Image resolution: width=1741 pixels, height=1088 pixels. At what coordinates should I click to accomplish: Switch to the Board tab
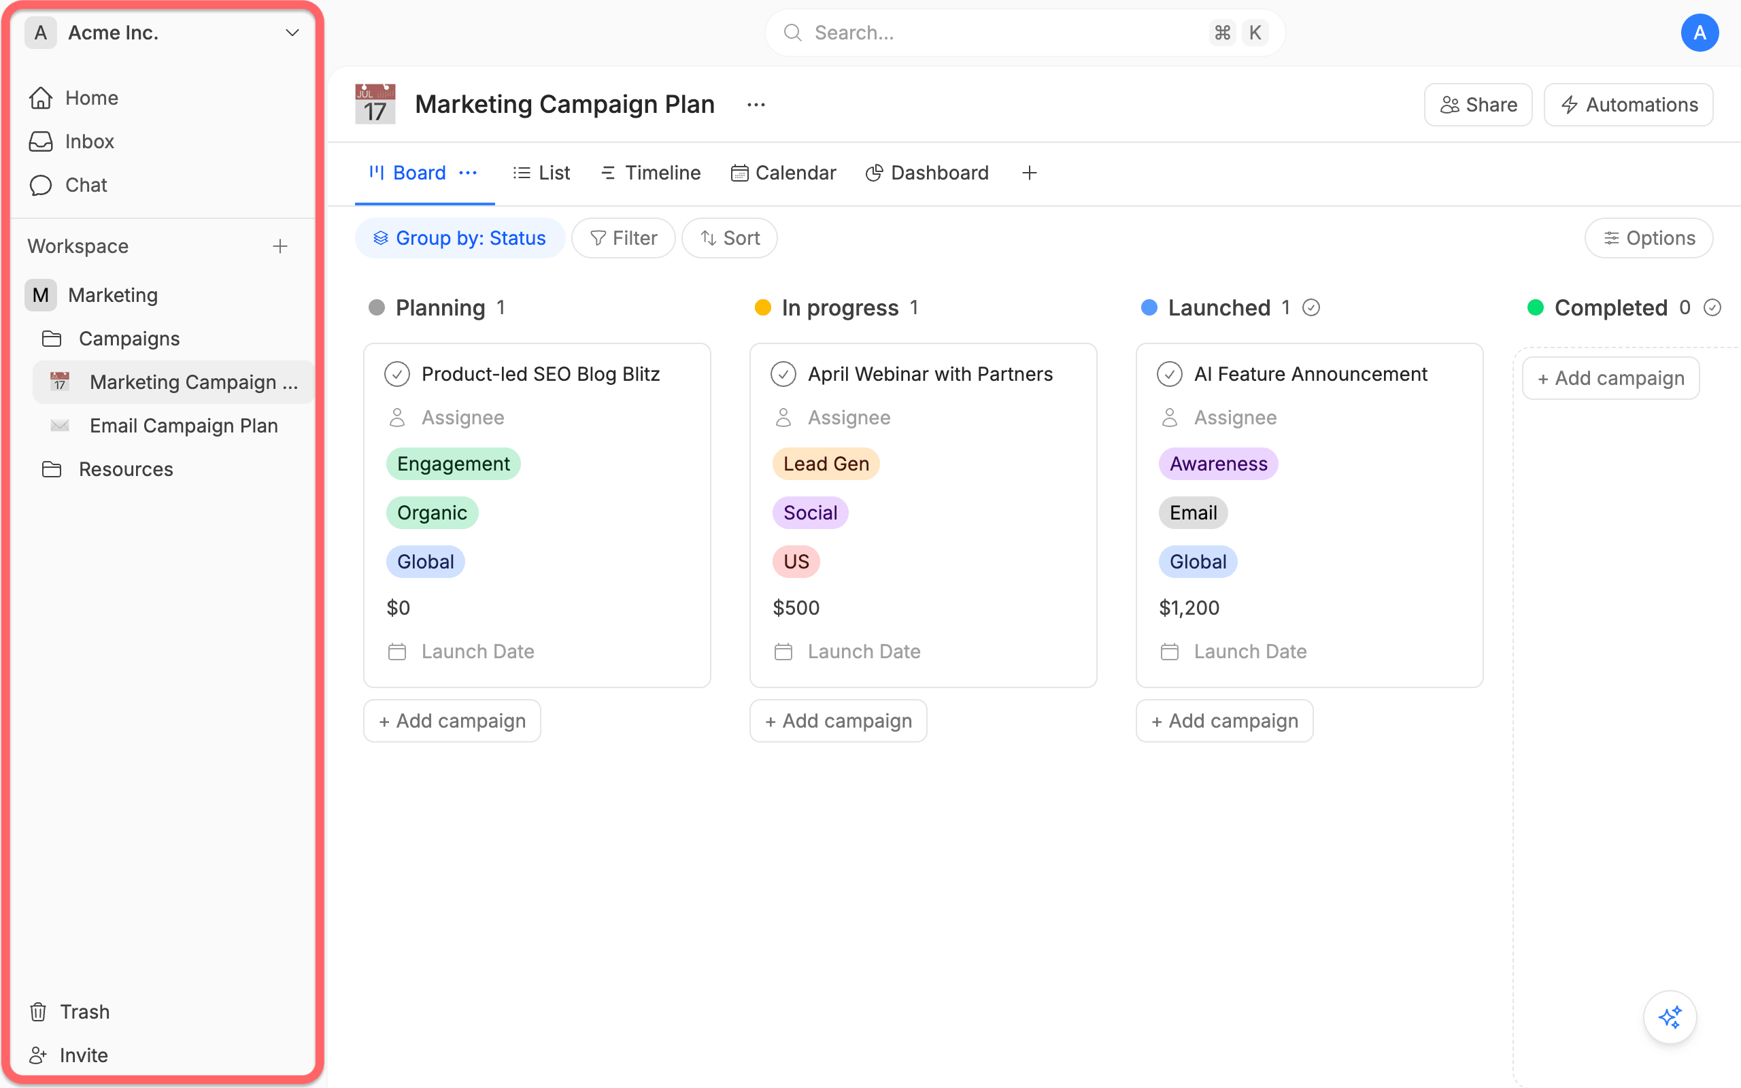(x=409, y=173)
